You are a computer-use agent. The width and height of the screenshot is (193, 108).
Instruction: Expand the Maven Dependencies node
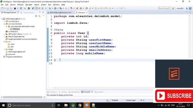[x=4, y=37]
